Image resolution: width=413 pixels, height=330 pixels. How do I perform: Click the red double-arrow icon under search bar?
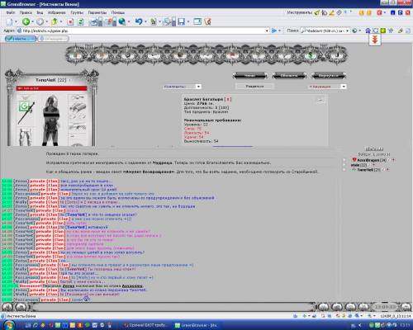(x=375, y=40)
